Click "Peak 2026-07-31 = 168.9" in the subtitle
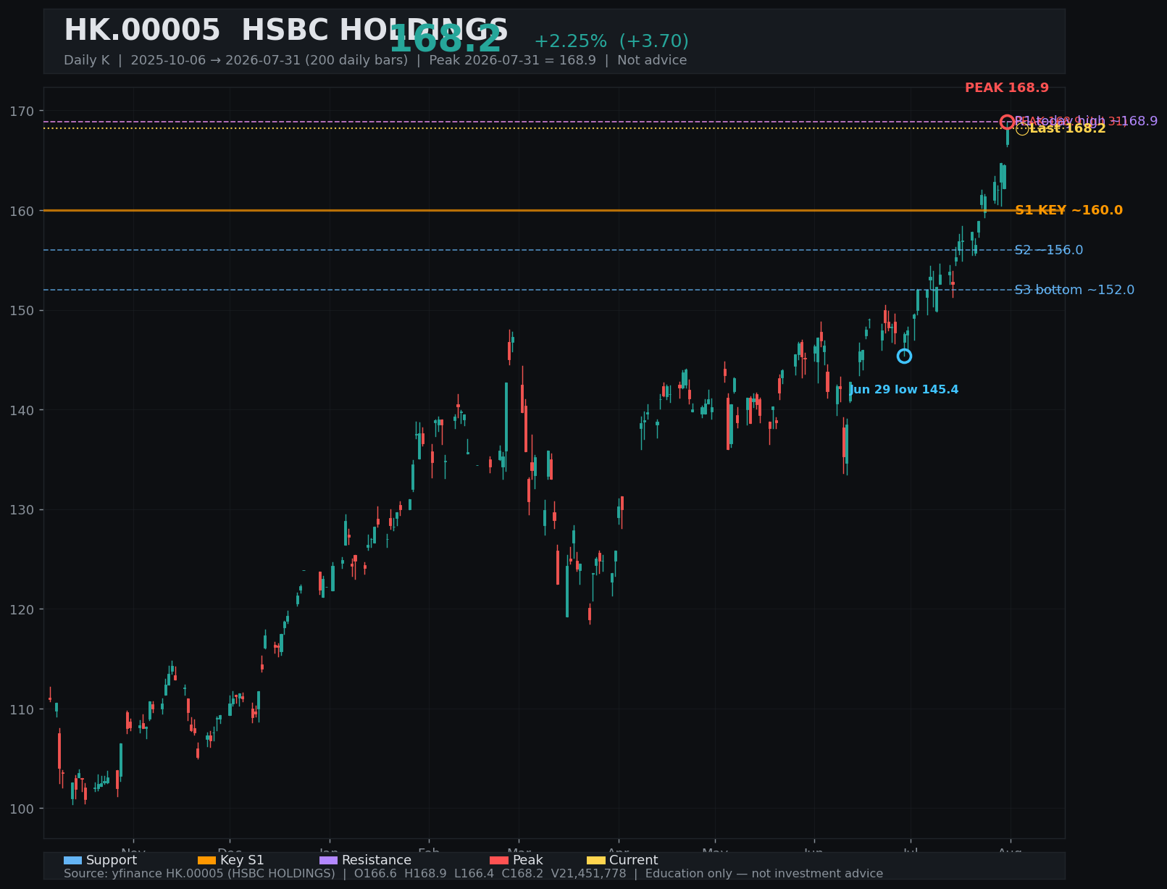1167x889 pixels. coord(512,60)
